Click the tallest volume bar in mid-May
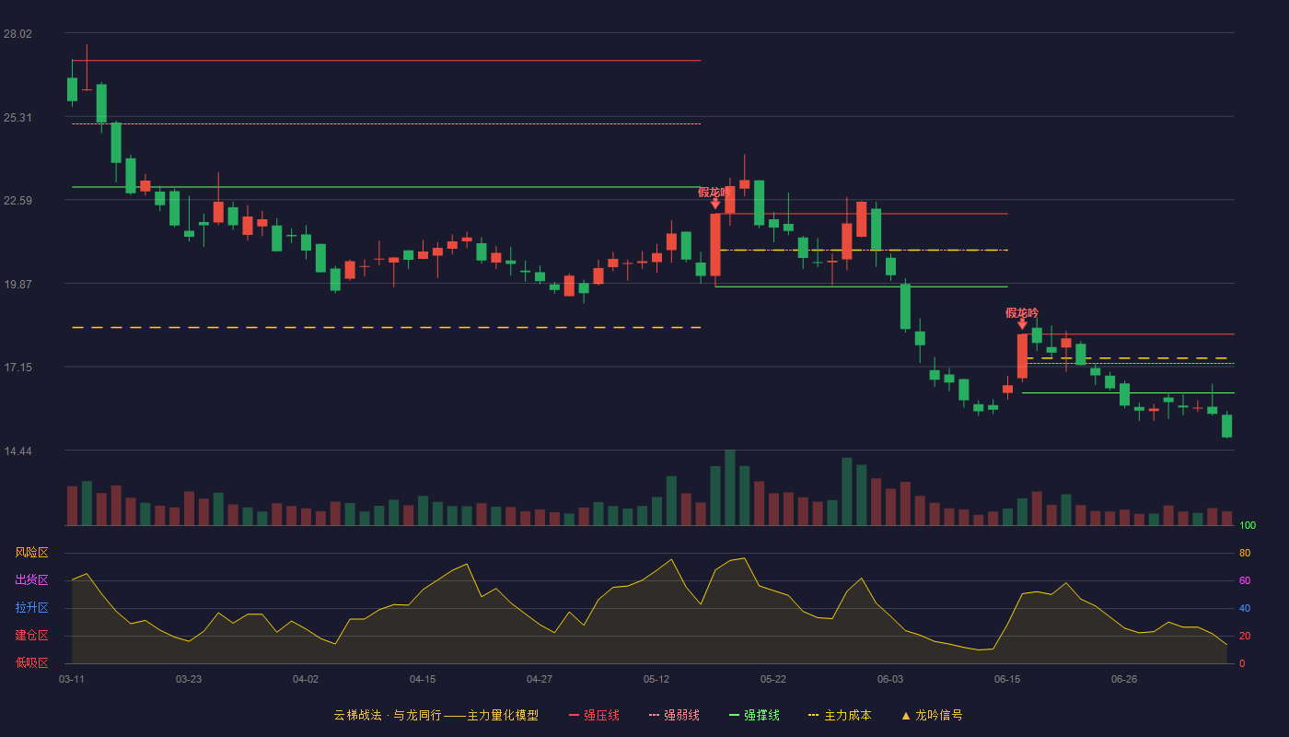 [730, 487]
